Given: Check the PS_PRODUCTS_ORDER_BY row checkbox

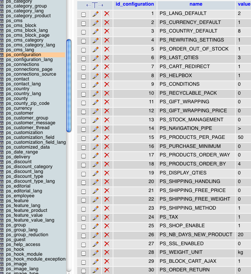Looking at the screenshot, I should click(84, 165).
